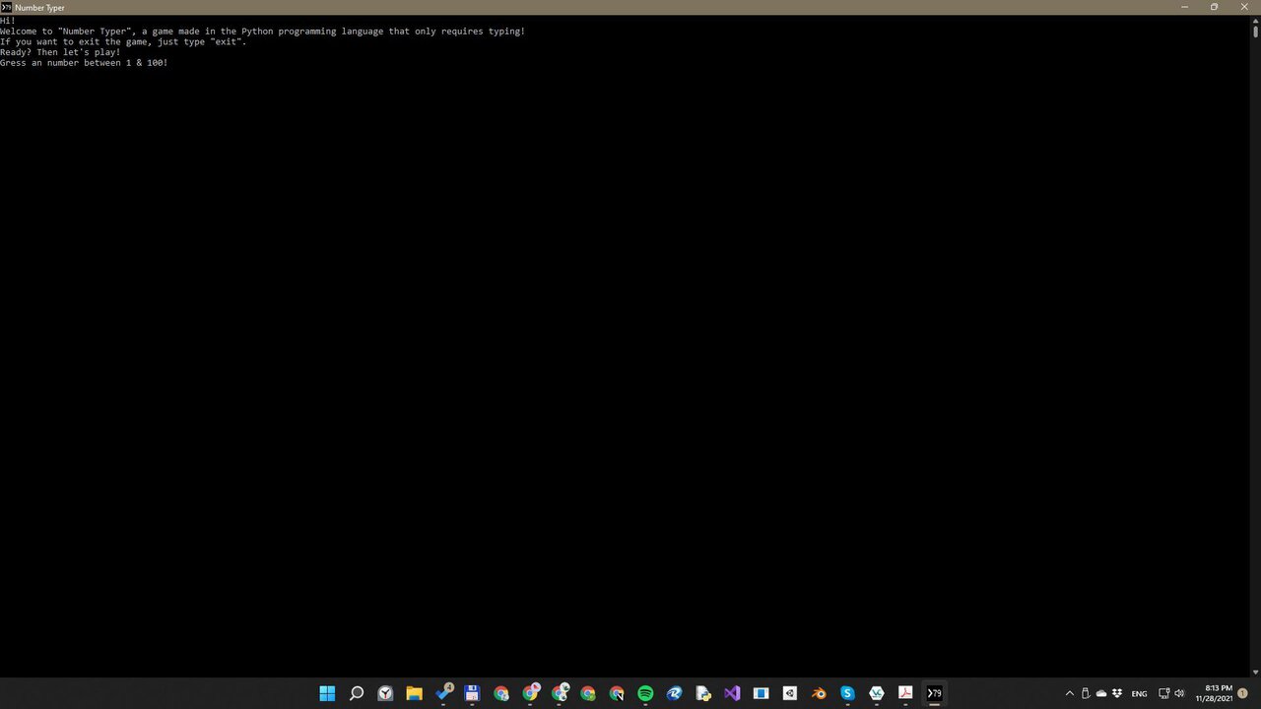
Task: Restore down the Number Typer window
Action: click(1214, 7)
